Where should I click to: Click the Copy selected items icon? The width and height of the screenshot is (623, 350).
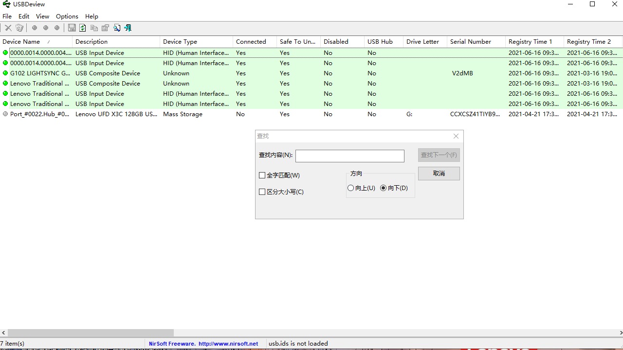point(93,28)
